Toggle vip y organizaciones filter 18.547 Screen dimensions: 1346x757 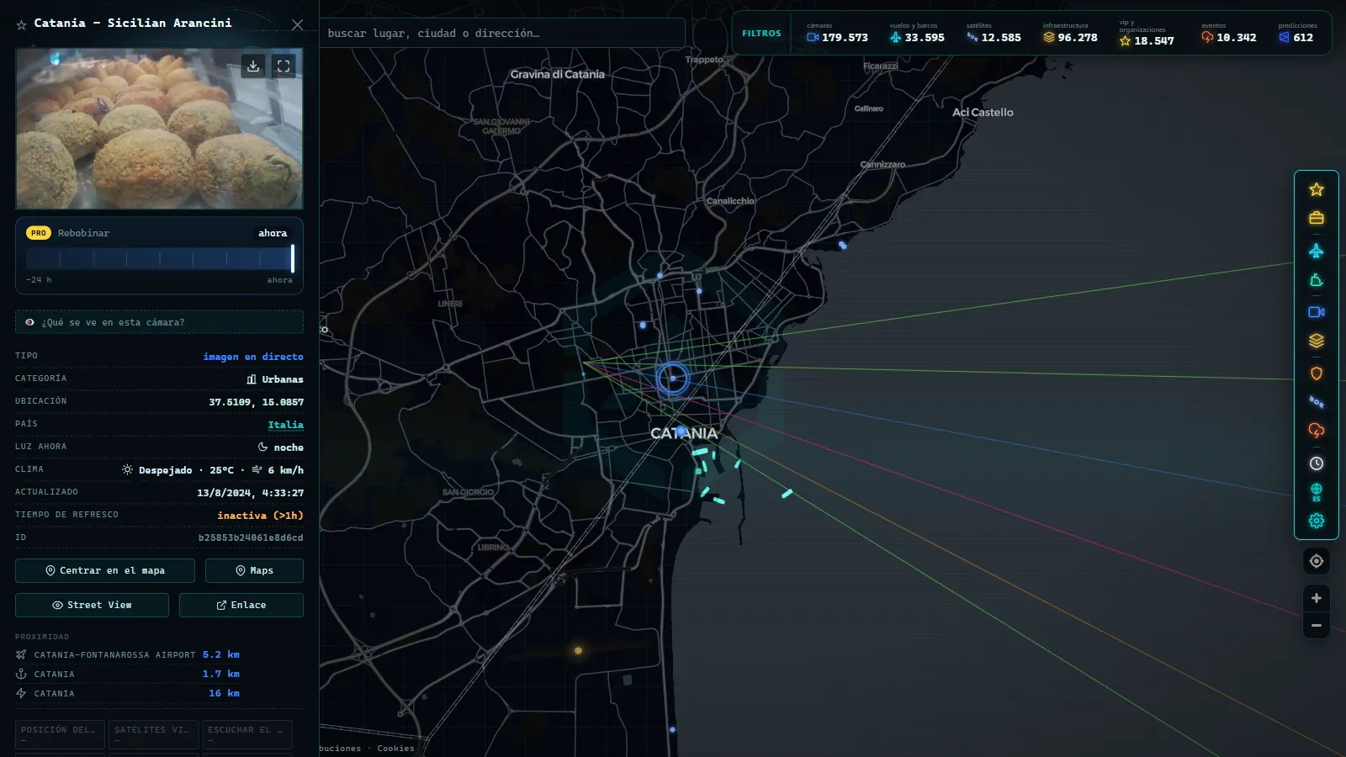1147,34
